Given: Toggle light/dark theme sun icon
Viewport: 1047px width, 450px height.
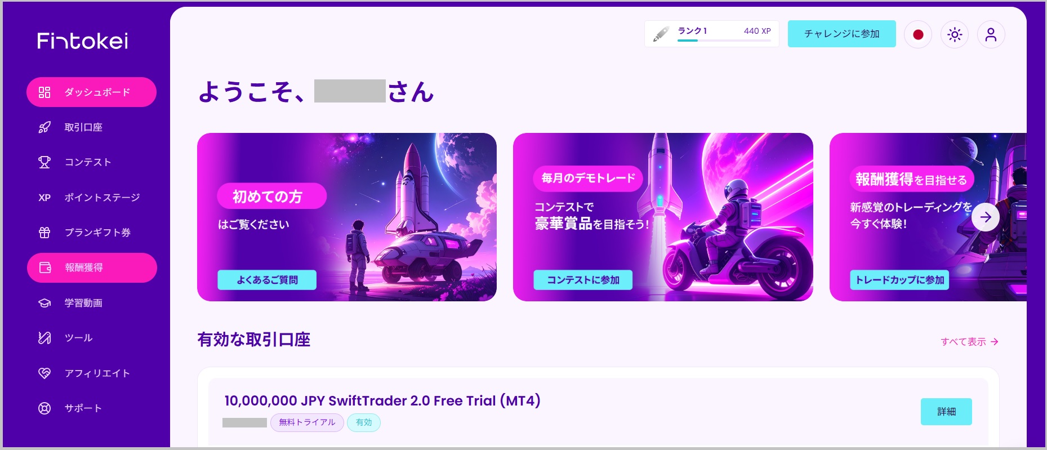Looking at the screenshot, I should point(955,35).
